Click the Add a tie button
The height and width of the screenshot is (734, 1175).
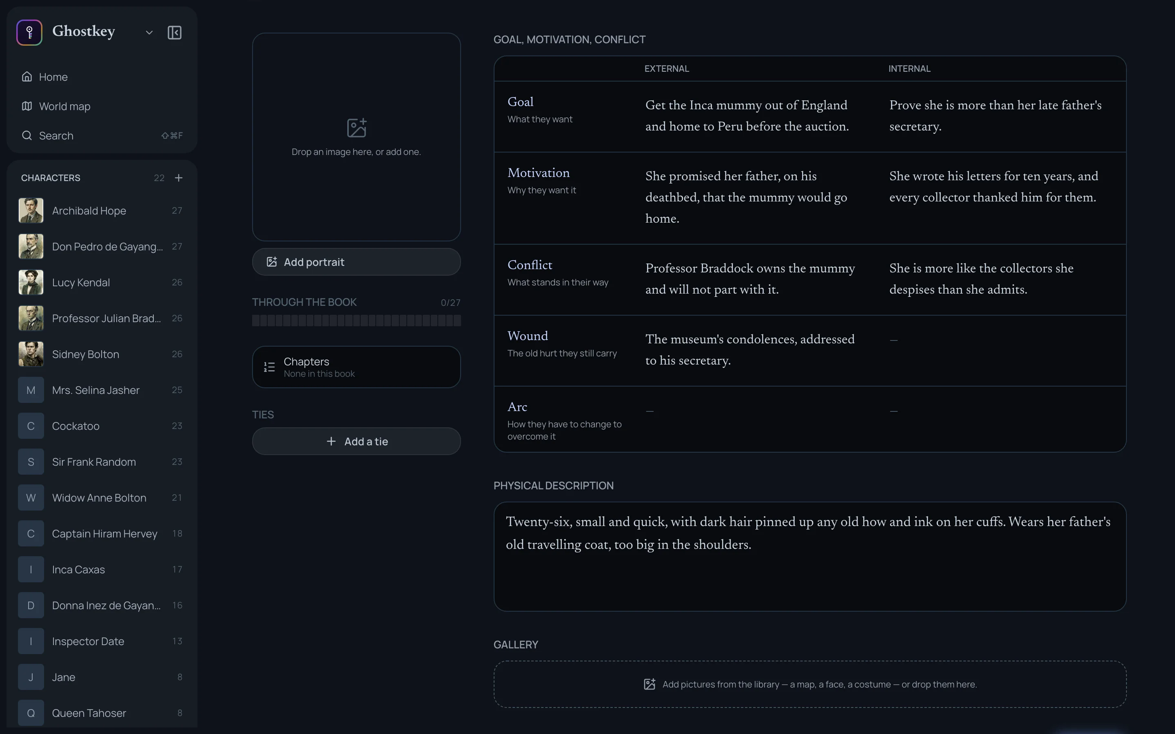coord(357,441)
